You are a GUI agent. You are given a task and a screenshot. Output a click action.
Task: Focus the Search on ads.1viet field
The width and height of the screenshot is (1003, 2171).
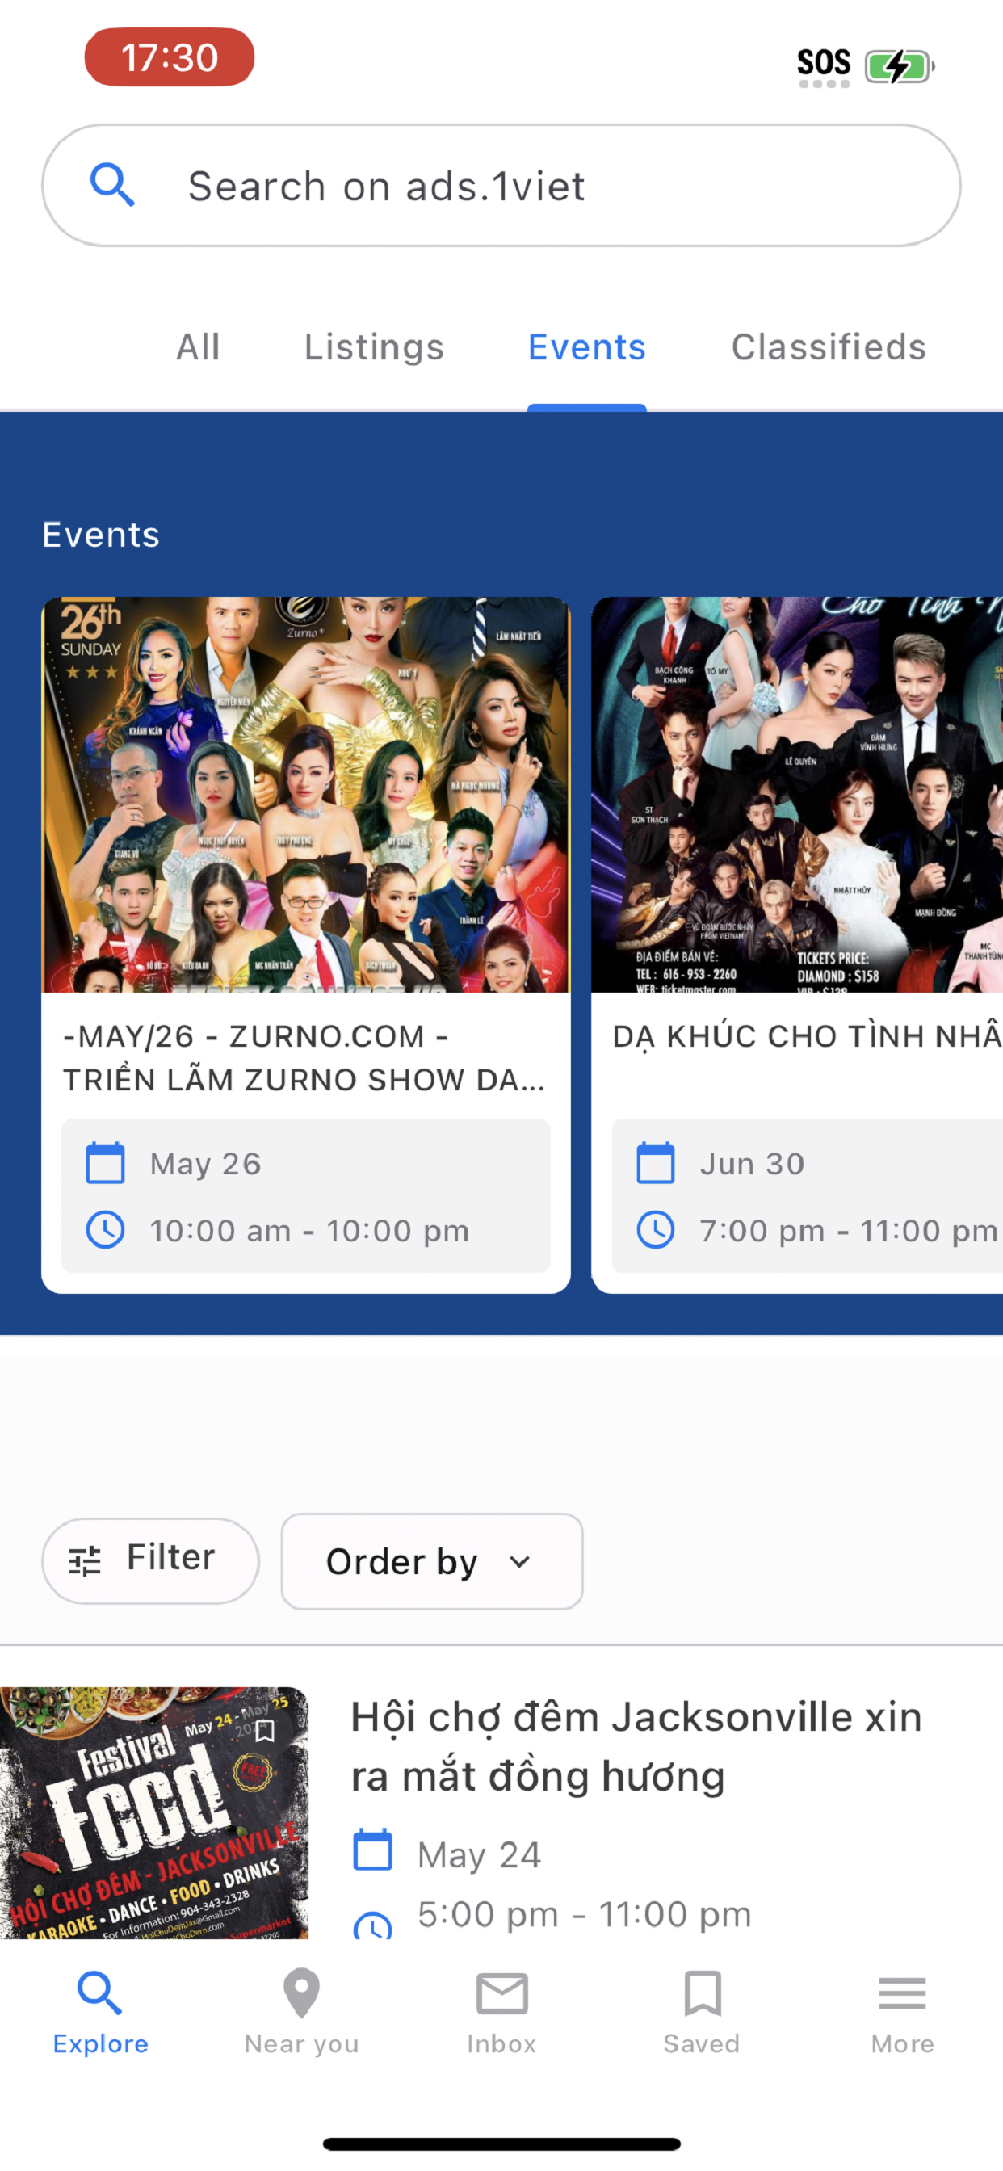(x=501, y=186)
